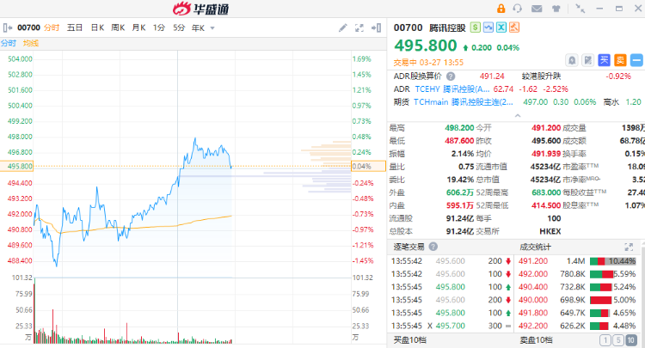Screen dimensions: 645x348
Task: Select 10-level order book depth
Action: point(630,340)
